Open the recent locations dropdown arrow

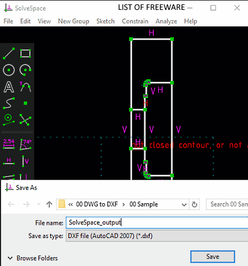39,204
